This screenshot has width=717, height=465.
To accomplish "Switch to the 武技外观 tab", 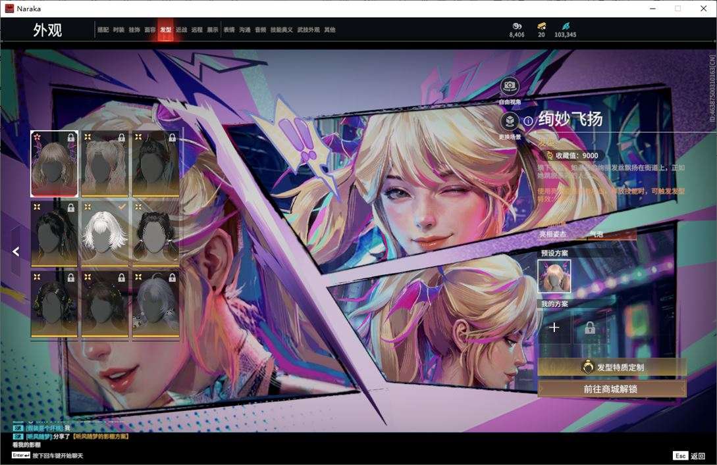I will coord(309,30).
